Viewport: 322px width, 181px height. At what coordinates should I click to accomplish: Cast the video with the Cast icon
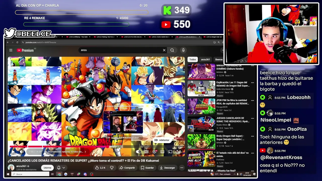pos(170,152)
